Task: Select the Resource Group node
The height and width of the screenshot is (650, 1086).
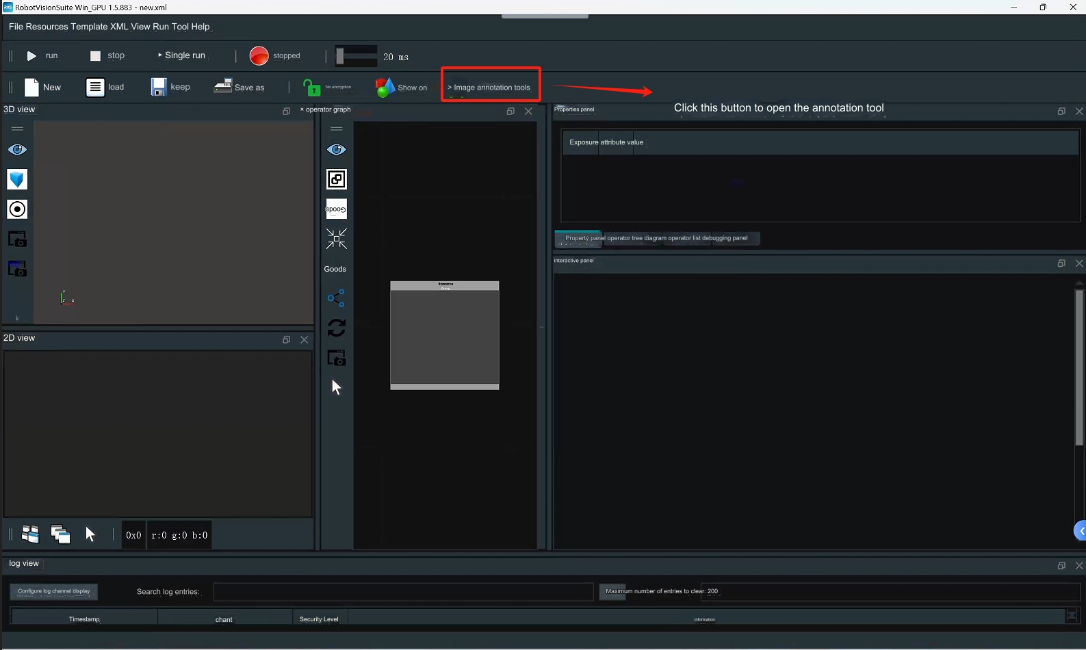Action: click(x=445, y=335)
